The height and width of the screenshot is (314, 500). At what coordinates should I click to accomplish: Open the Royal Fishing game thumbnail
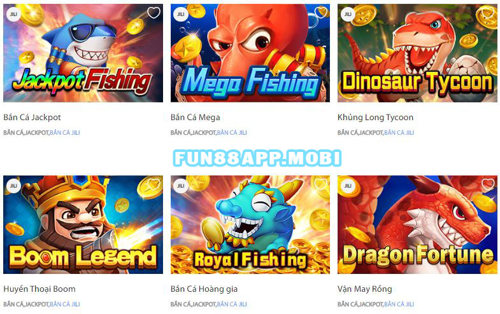[x=250, y=224]
